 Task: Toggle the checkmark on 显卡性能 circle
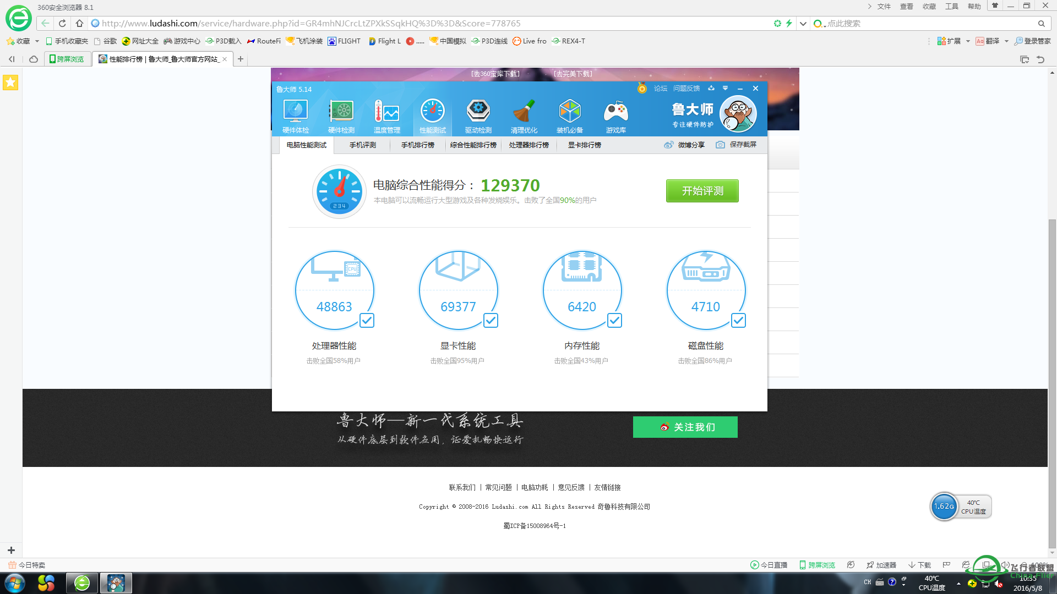491,320
